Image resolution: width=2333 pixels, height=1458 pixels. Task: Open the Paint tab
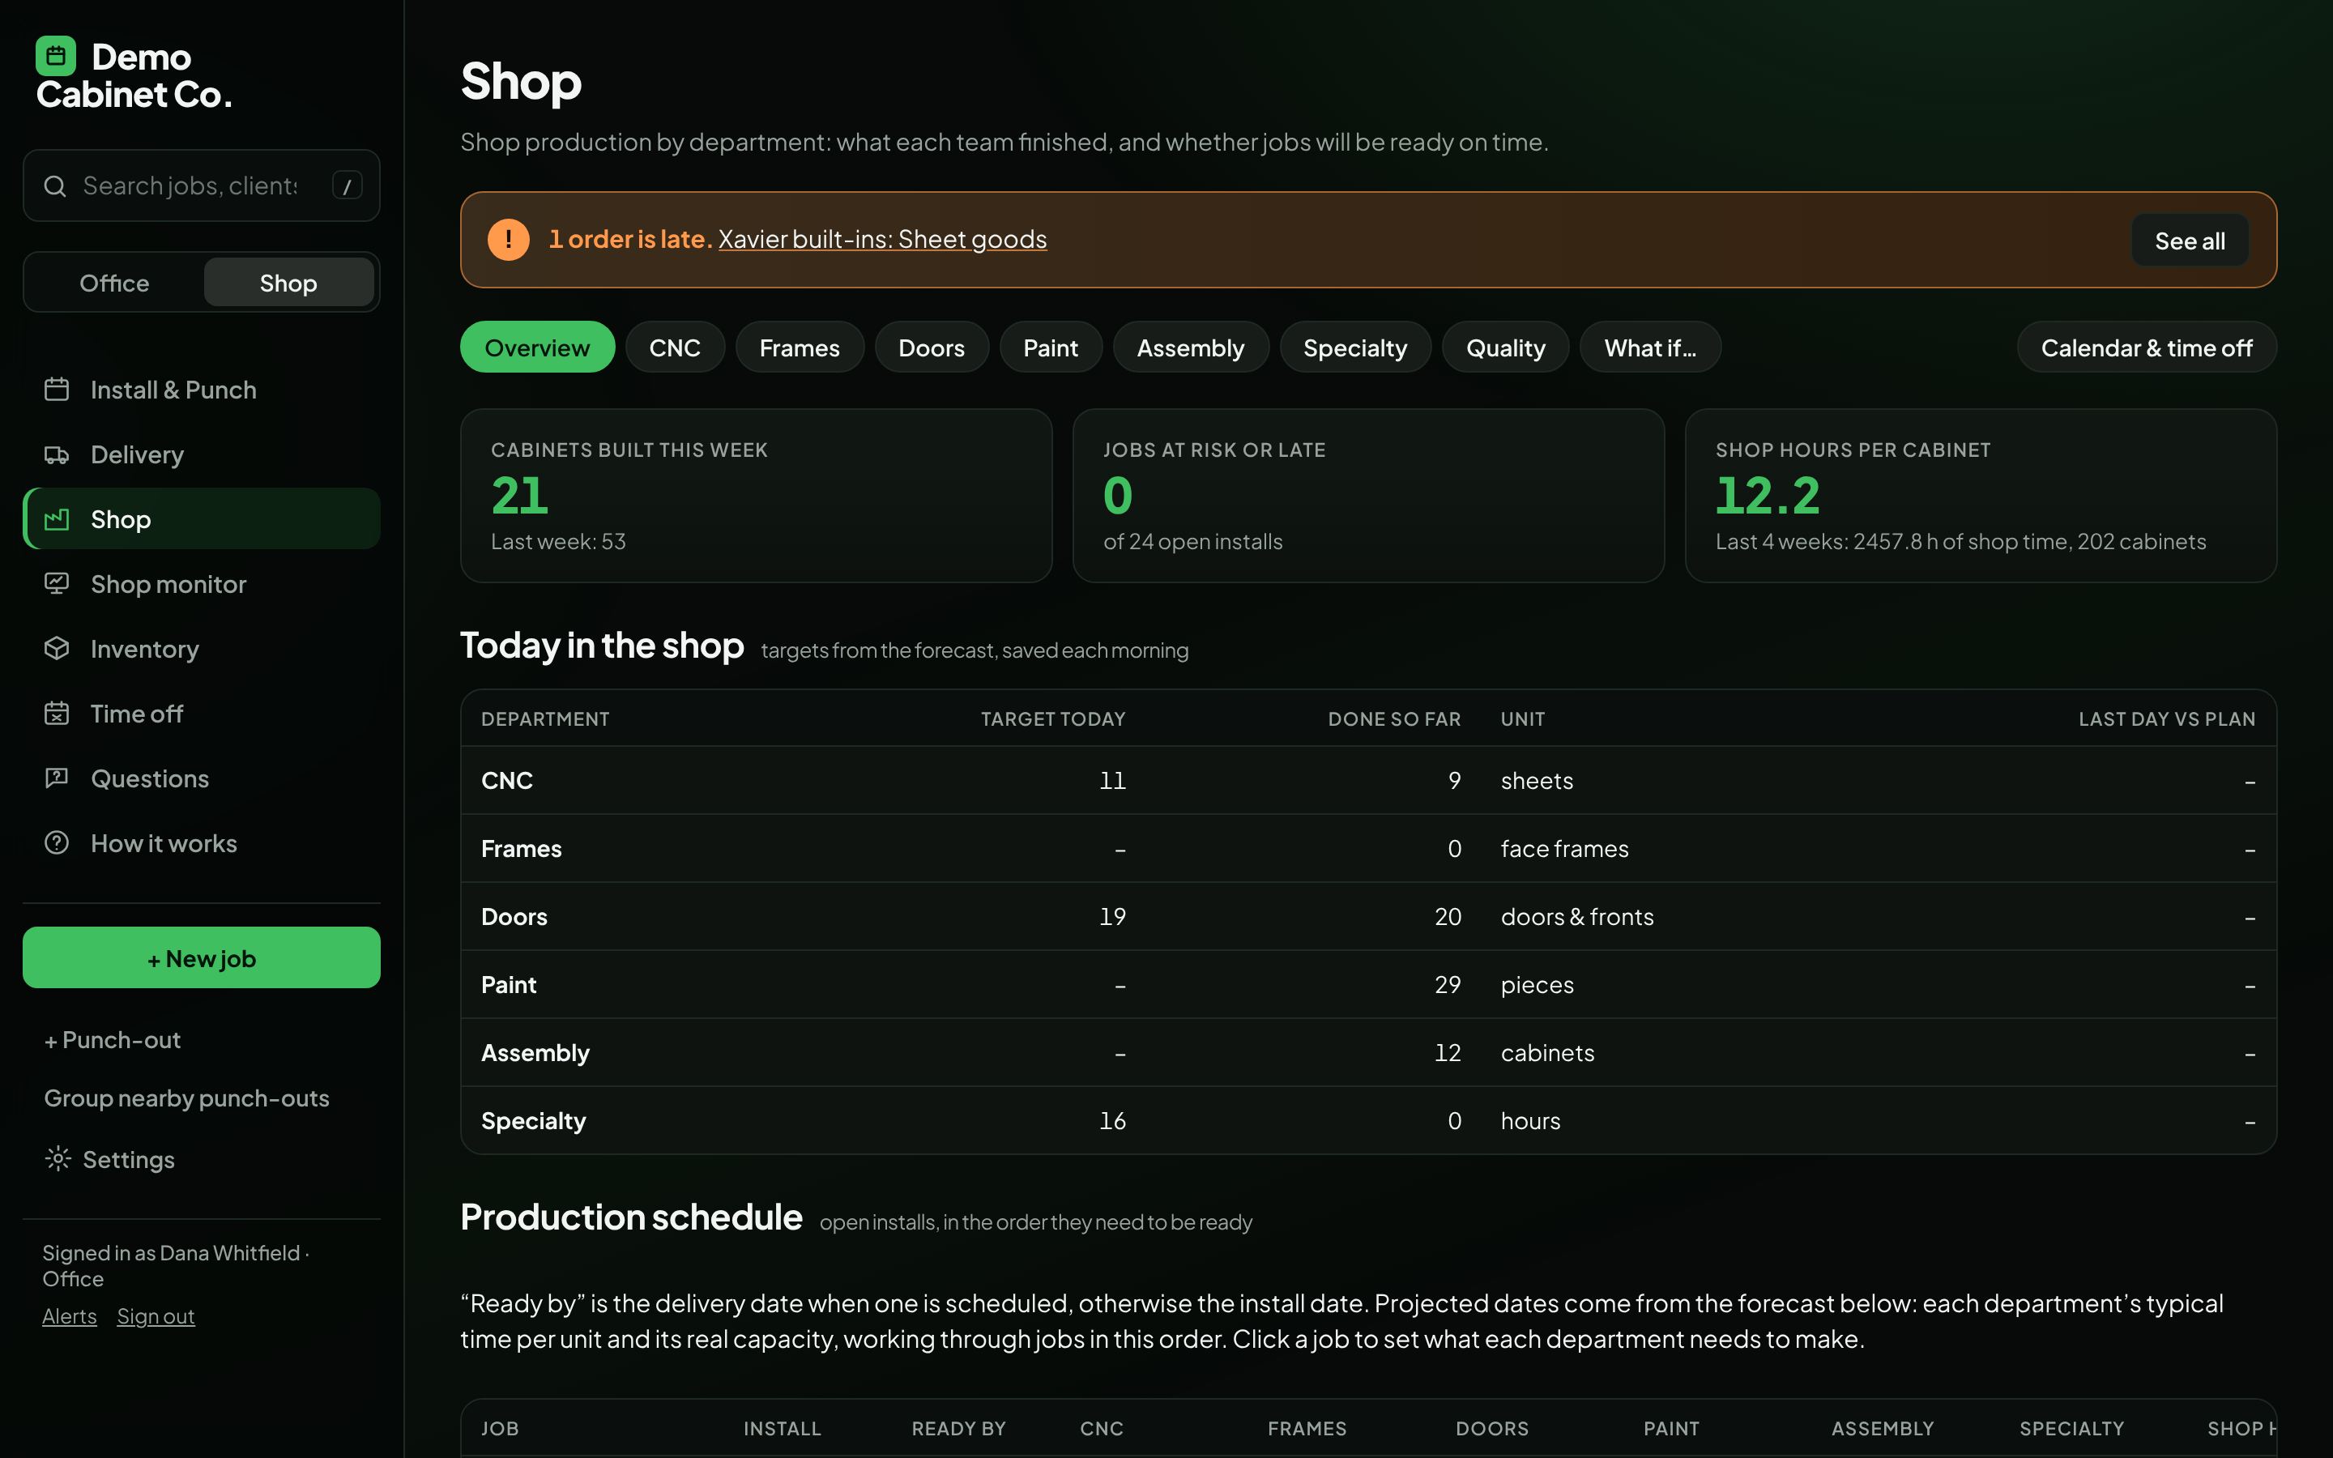tap(1051, 347)
